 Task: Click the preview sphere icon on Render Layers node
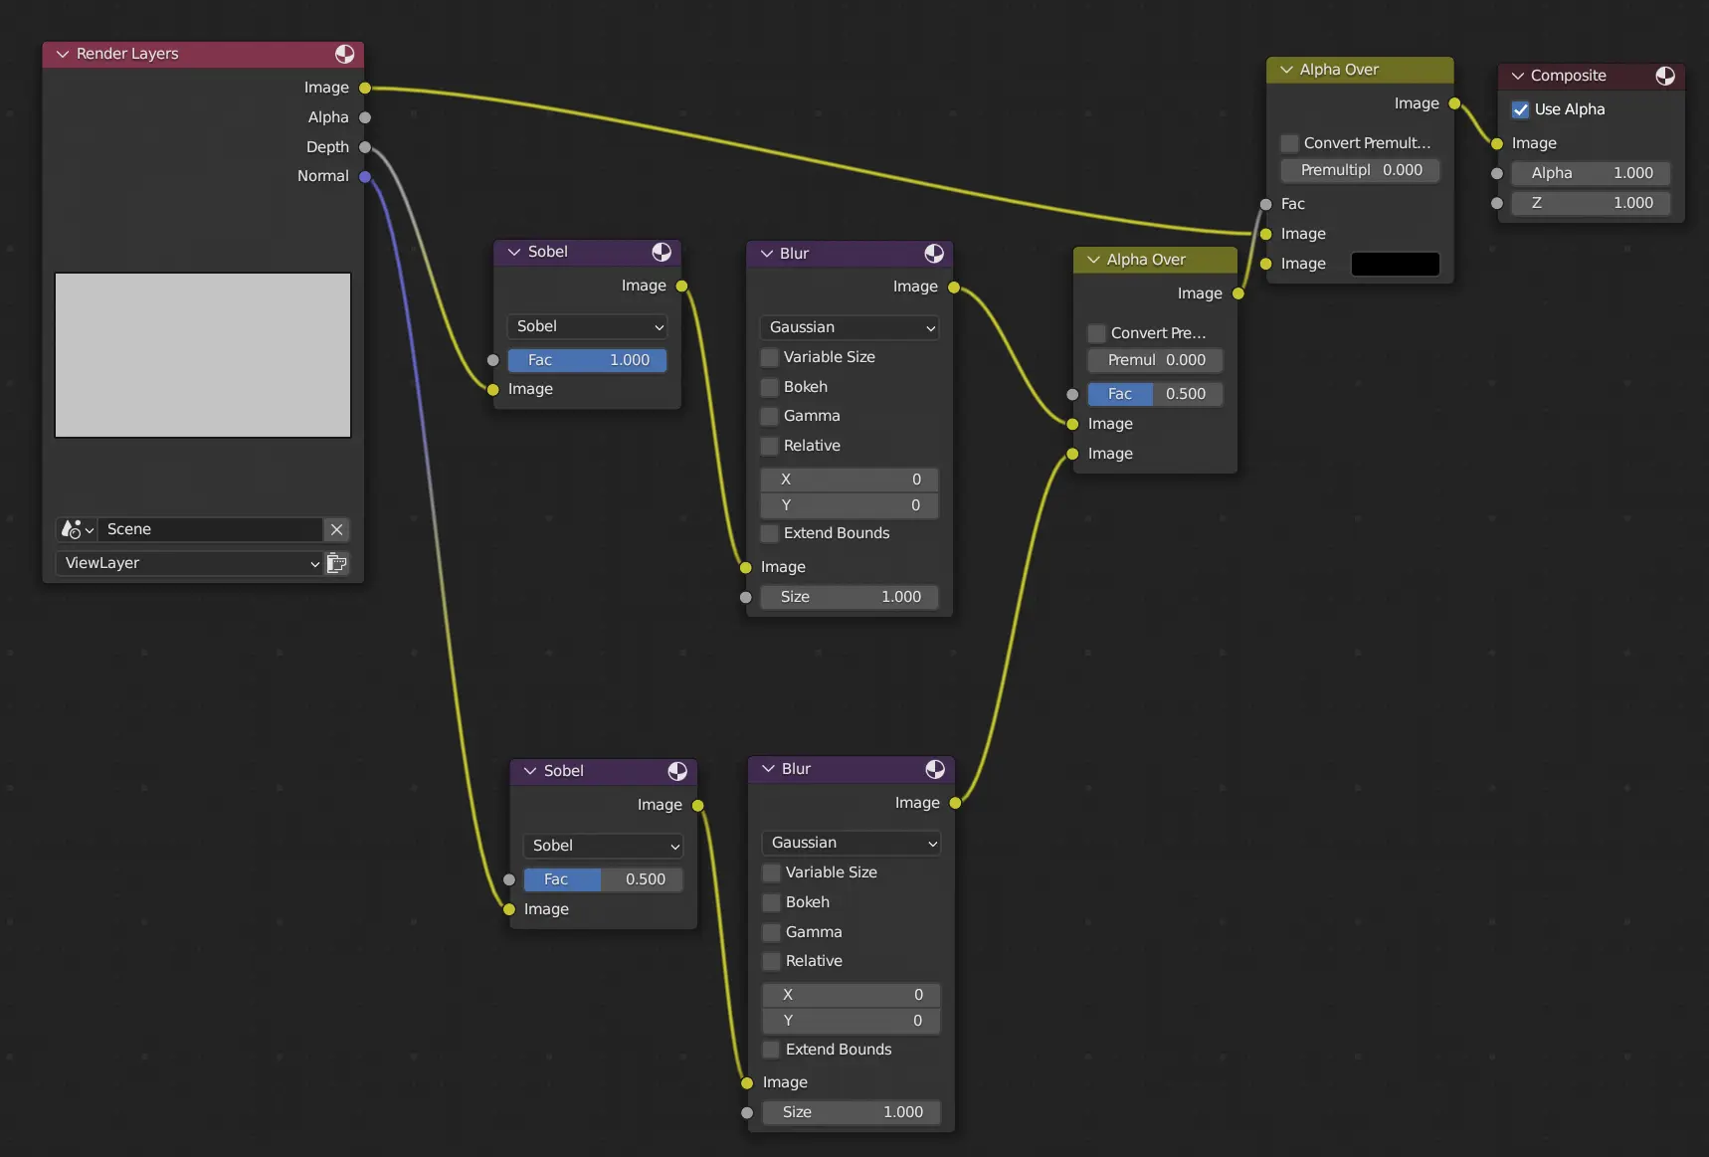pyautogui.click(x=345, y=55)
